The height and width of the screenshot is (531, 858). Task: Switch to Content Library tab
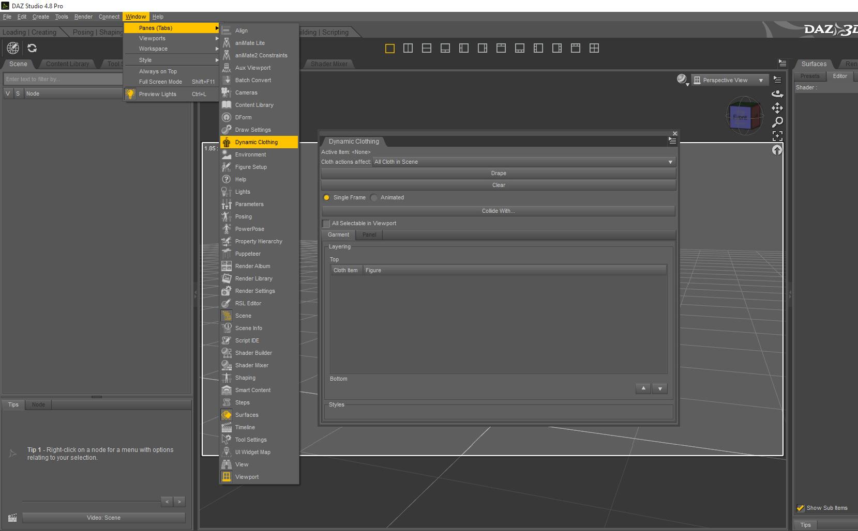(x=67, y=64)
